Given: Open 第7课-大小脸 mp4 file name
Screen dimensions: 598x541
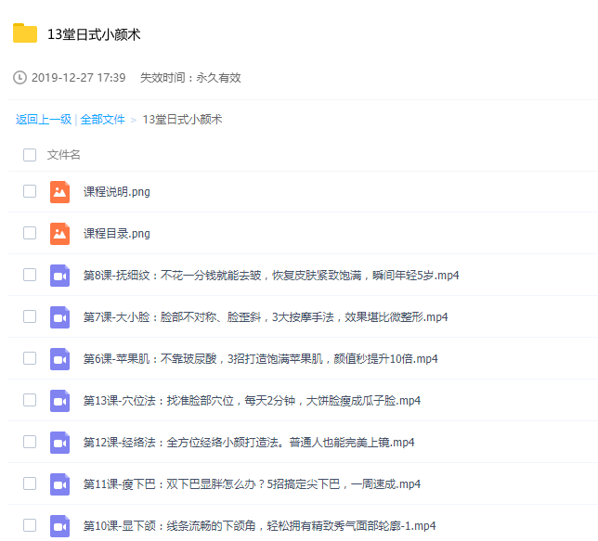Looking at the screenshot, I should click(x=266, y=317).
